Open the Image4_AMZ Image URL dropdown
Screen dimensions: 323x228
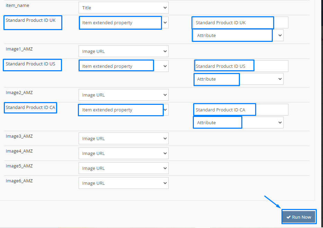click(123, 153)
